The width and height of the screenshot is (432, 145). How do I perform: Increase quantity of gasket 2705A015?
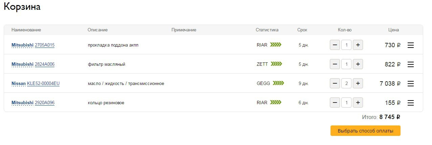[358, 45]
